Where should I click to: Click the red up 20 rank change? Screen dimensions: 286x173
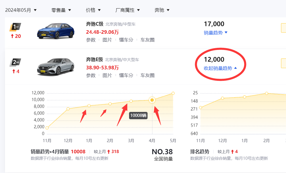(16, 36)
